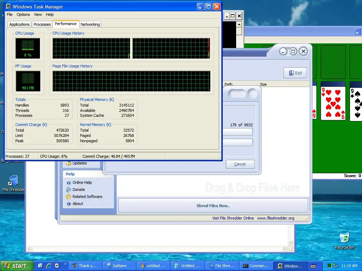
Task: Click scroll right arrow in bottom window
Action: pos(285,249)
